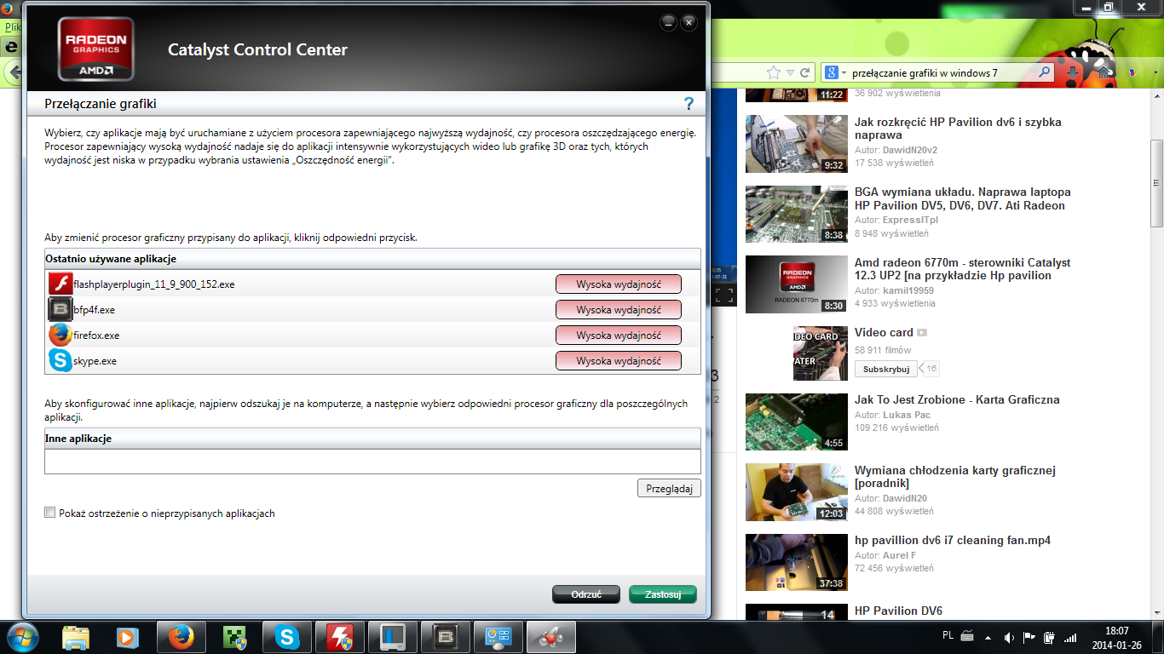Select flashplayerplugin_11_9_900_152.exe name text
The image size is (1164, 654).
154,284
